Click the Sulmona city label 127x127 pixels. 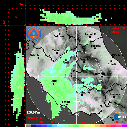(x=99, y=74)
